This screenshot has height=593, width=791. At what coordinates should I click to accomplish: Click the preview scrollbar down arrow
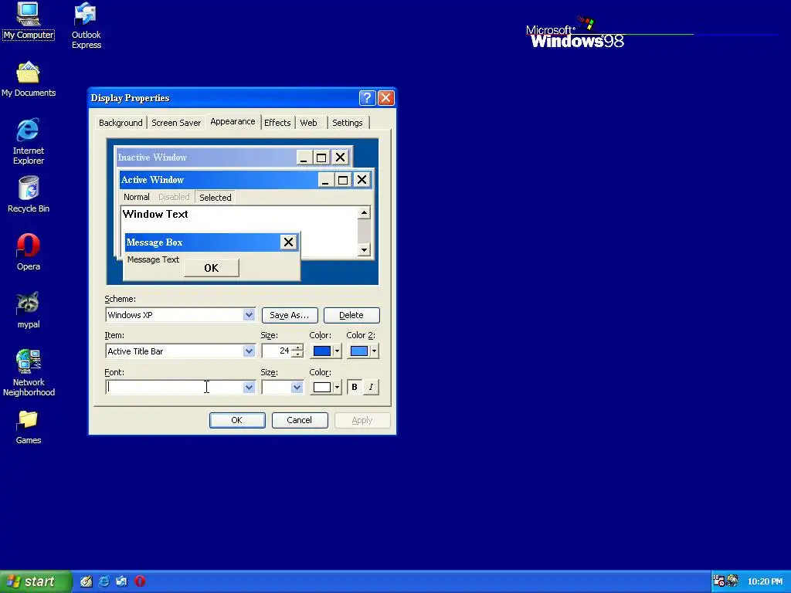pyautogui.click(x=364, y=249)
